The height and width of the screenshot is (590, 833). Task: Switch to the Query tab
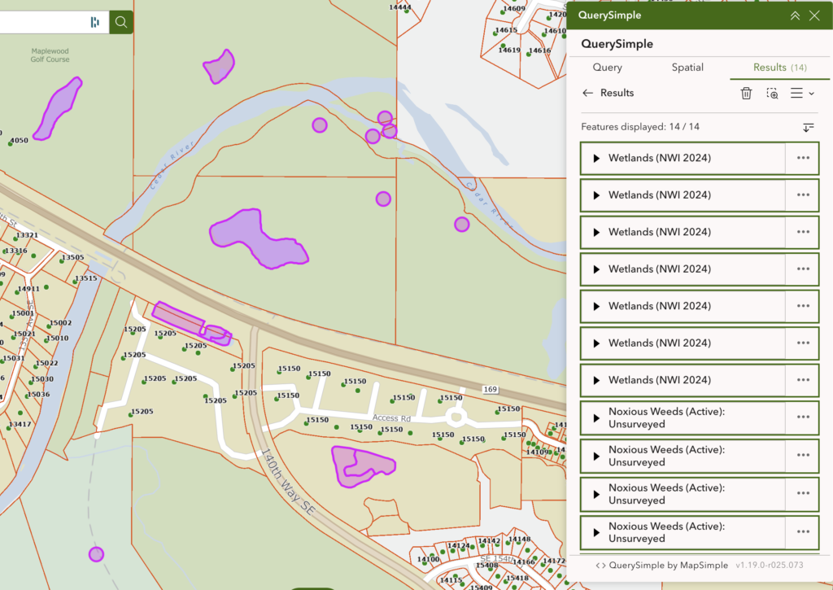(x=607, y=68)
